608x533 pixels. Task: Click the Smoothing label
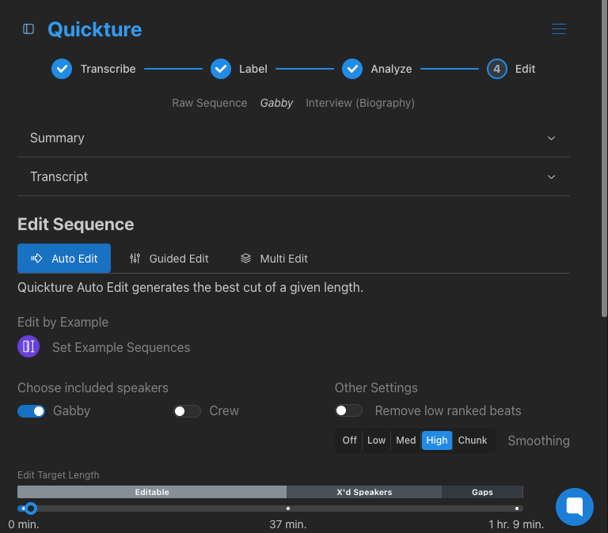[x=538, y=440]
